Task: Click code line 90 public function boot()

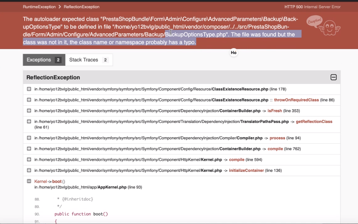Action: click(x=81, y=214)
